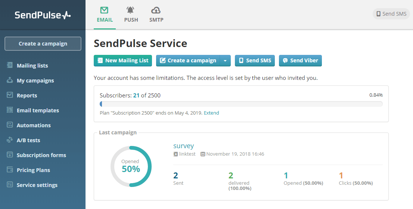Viewport: 413px width, 209px height.
Task: Click the A/B tests sidebar icon
Action: [10, 140]
